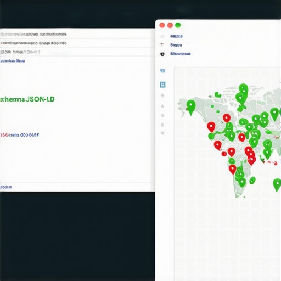281x281 pixels.
Task: Click the green zoom button of the map window
Action: [178, 25]
